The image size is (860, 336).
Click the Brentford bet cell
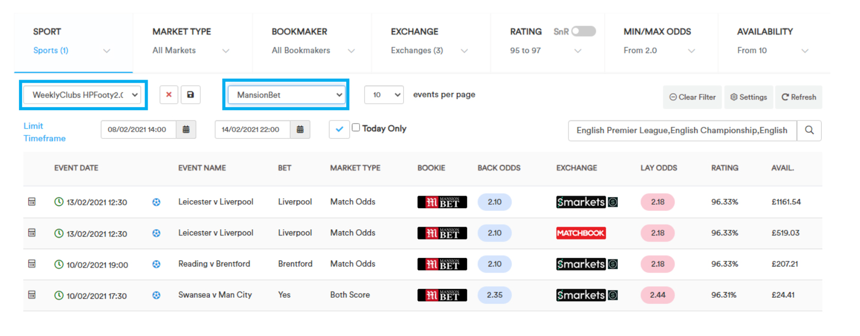(x=295, y=264)
